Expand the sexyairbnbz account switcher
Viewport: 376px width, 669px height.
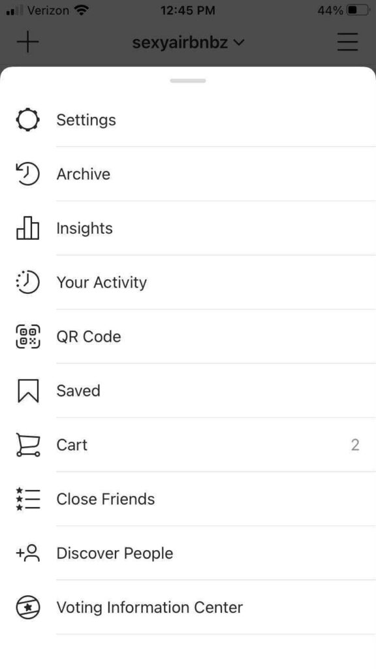tap(188, 42)
